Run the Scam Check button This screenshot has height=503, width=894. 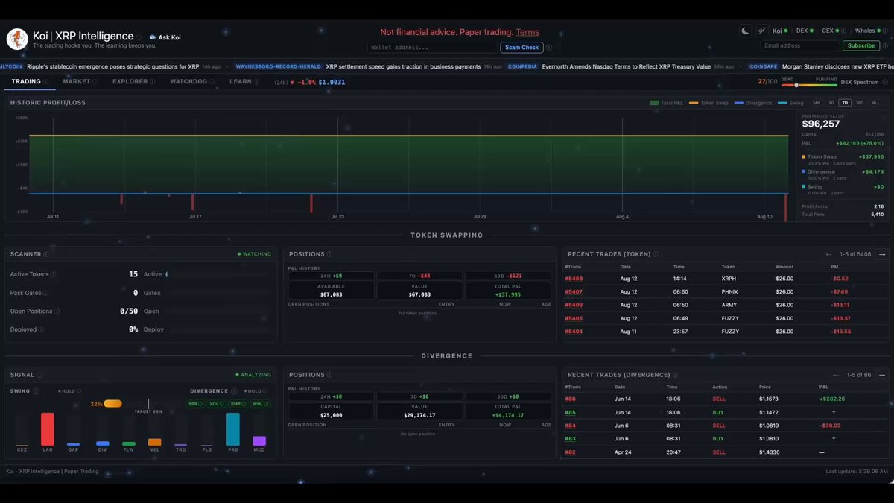pyautogui.click(x=521, y=47)
